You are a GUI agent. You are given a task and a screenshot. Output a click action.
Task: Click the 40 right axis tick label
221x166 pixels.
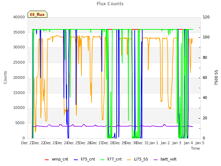coord(205,98)
